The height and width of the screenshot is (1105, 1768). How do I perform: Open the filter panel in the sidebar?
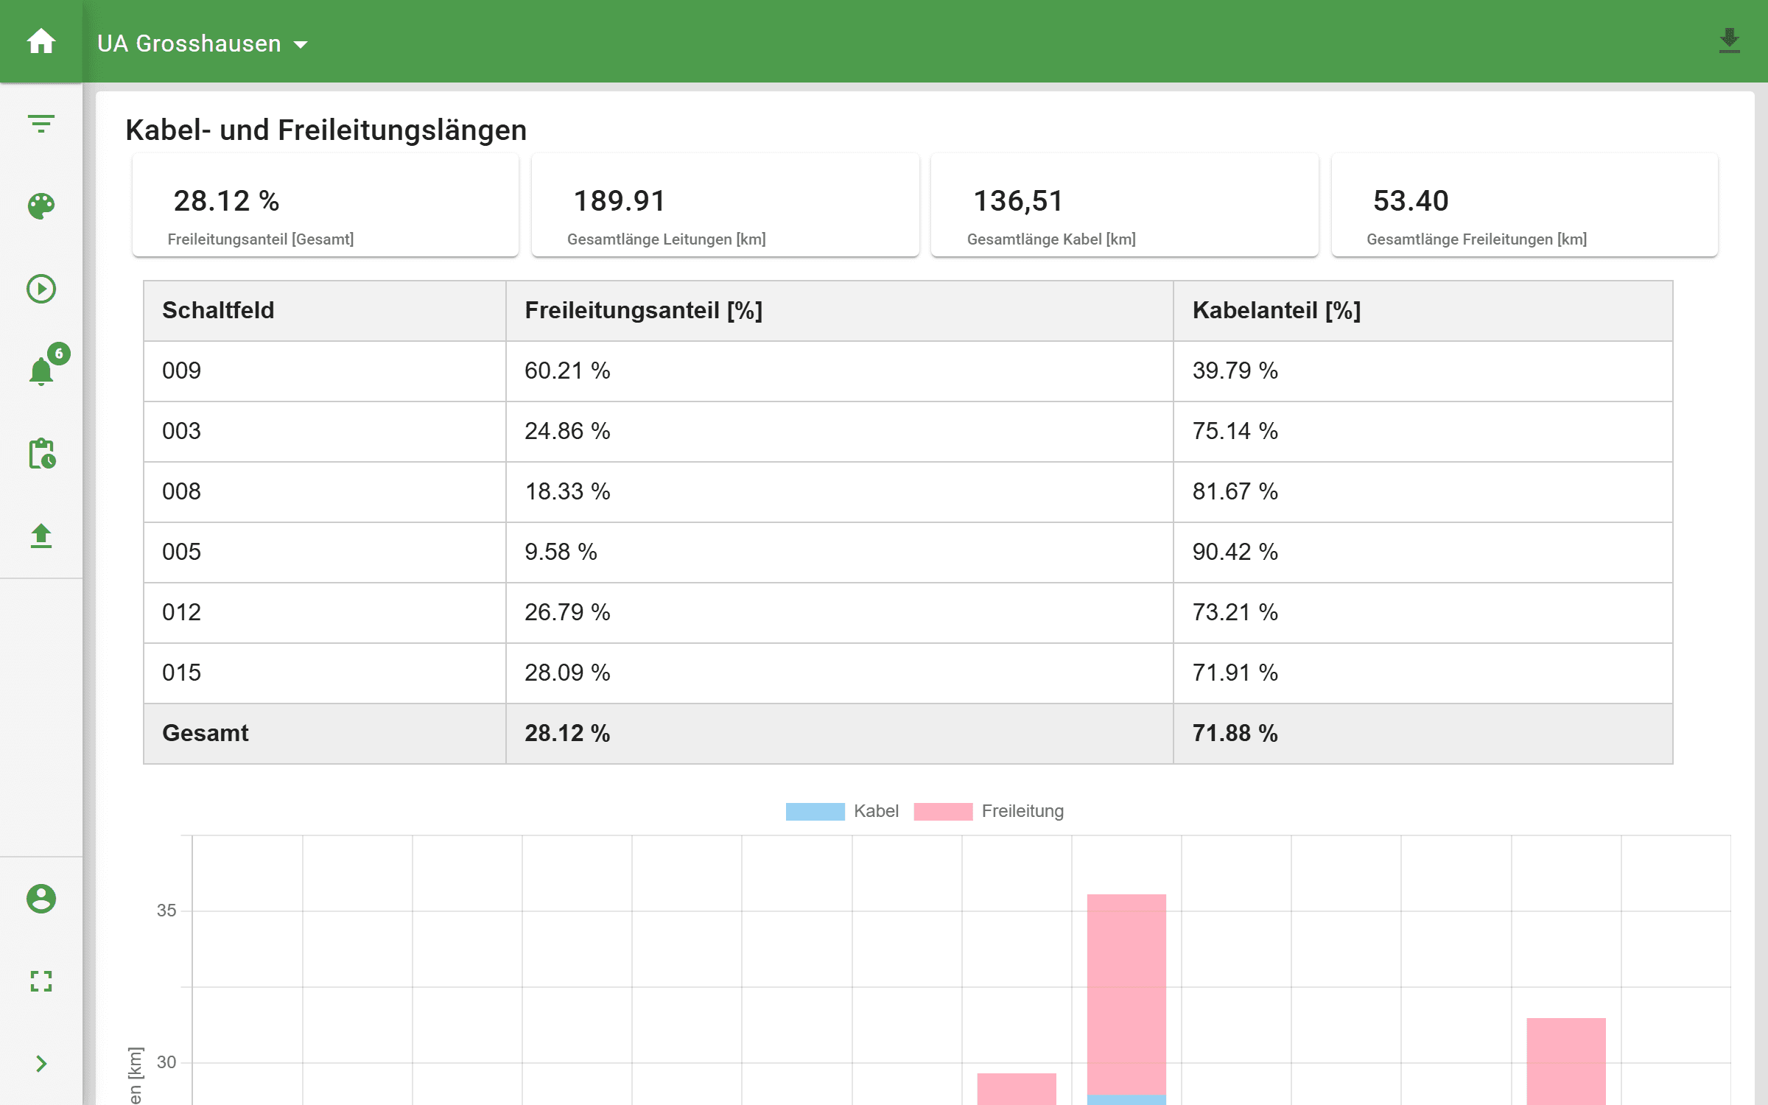[x=41, y=124]
